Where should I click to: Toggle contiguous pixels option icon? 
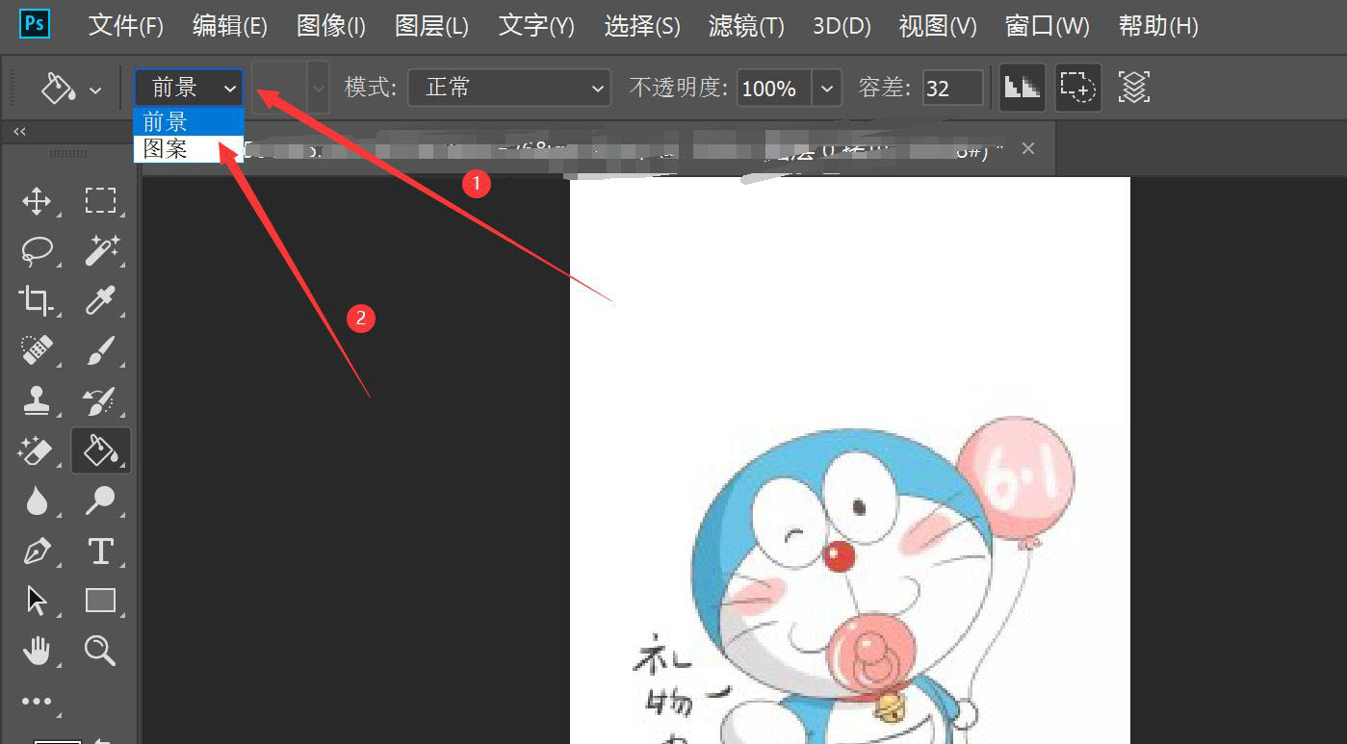pos(1078,88)
